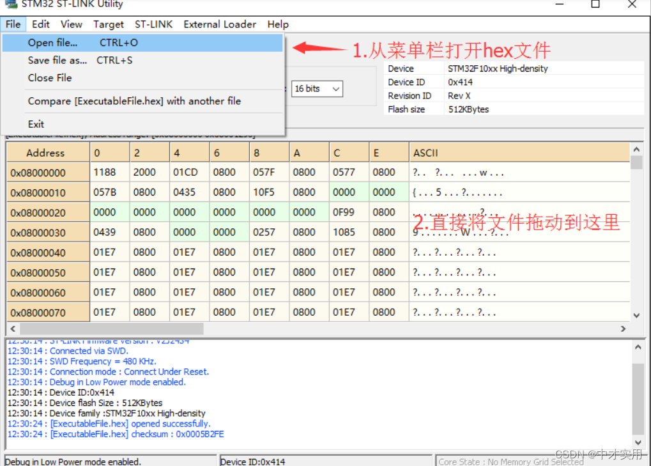Click Device ID value 0x414

pos(460,82)
